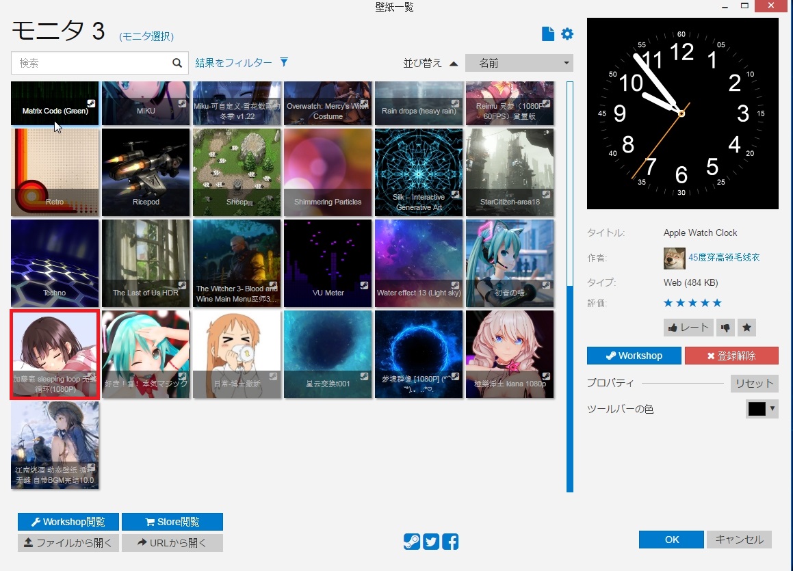
Task: Select the MIKU wallpaper thumbnail
Action: 146,103
